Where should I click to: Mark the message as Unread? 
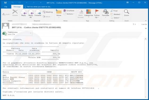click(x=80, y=14)
